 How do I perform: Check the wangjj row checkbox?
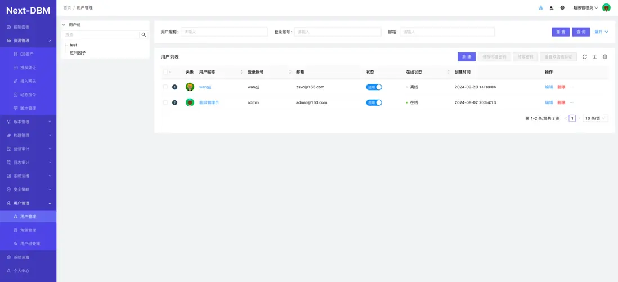coord(165,87)
